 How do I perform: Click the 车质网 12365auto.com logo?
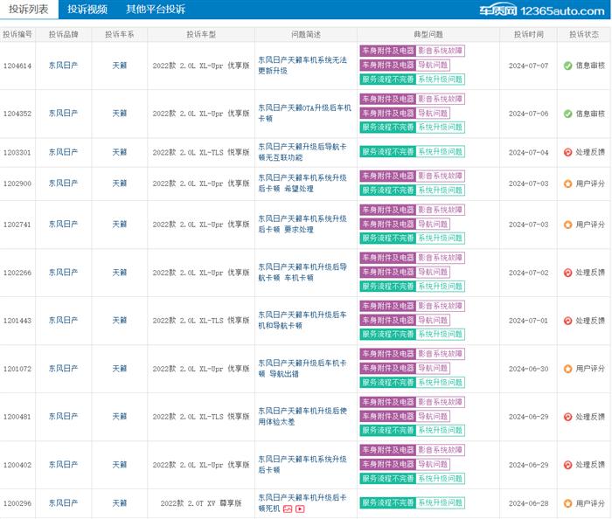pyautogui.click(x=542, y=10)
